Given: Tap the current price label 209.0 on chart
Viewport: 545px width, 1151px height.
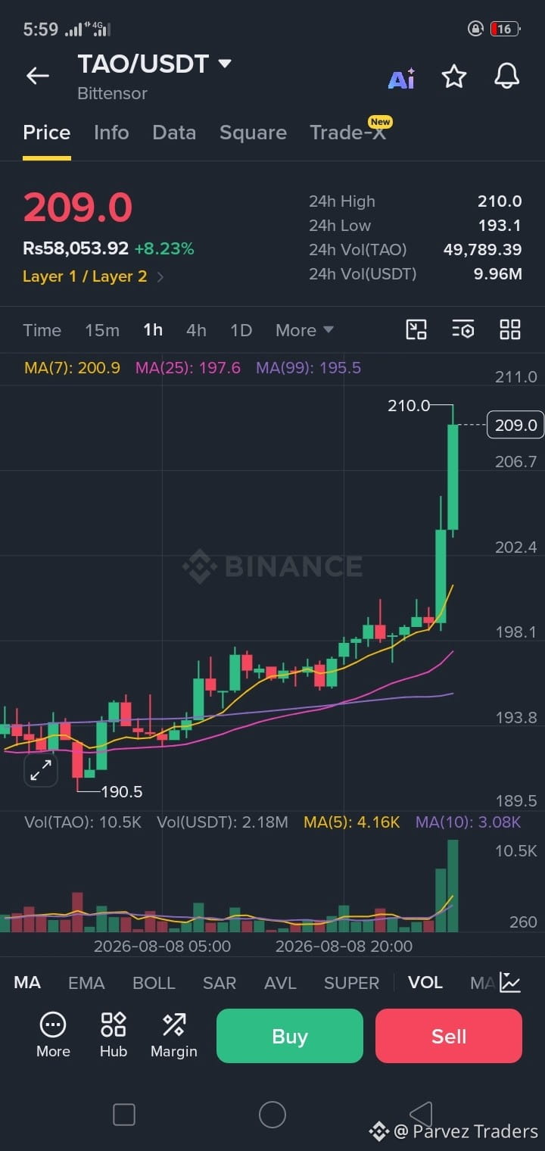Looking at the screenshot, I should point(515,425).
